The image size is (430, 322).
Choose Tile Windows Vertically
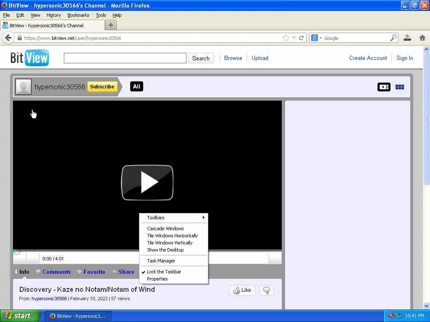(x=173, y=243)
